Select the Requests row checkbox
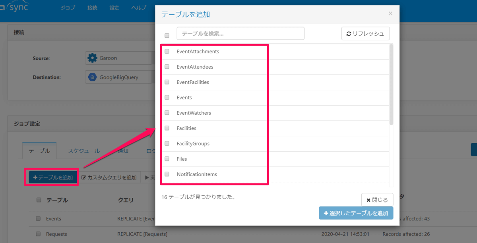Viewport: 477px width, 243px height. 39,234
